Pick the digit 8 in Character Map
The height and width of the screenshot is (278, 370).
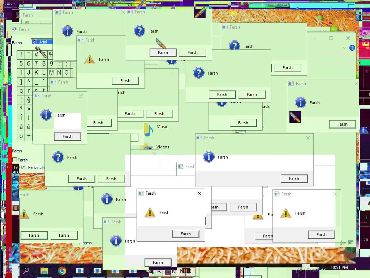click(x=44, y=64)
